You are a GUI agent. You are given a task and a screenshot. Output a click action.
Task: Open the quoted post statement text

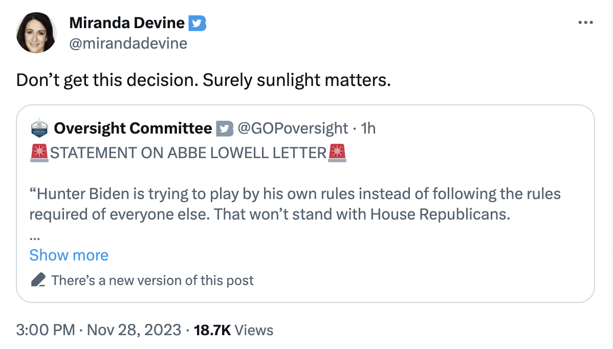pyautogui.click(x=295, y=204)
